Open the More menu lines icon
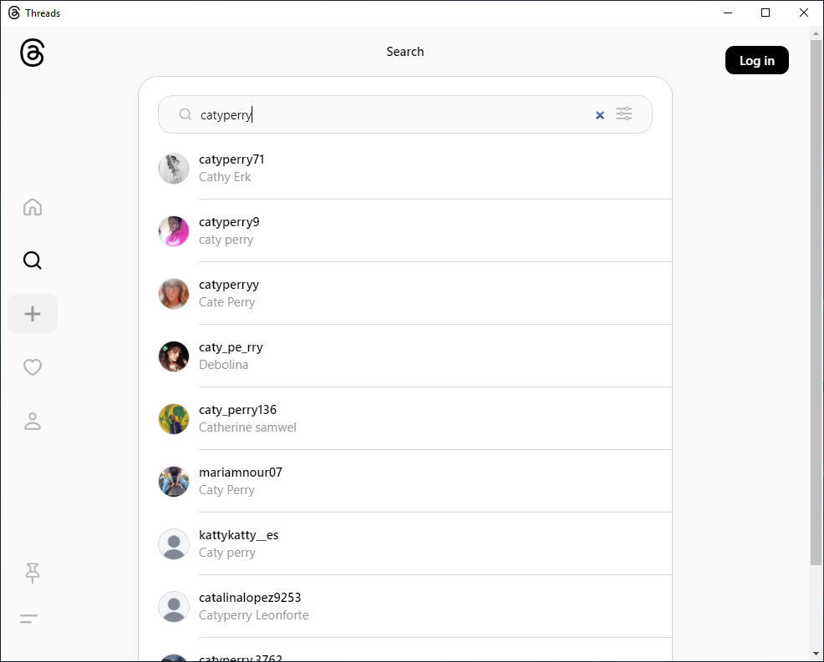Viewport: 824px width, 662px height. (29, 619)
